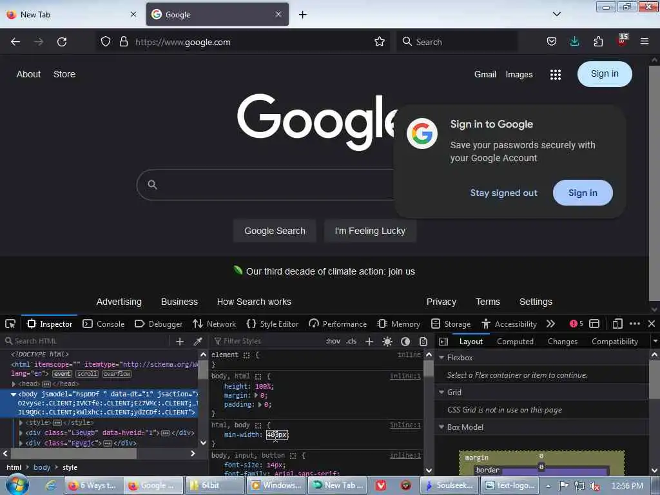The height and width of the screenshot is (495, 660).
Task: Open the Google apps grid
Action: pos(555,75)
